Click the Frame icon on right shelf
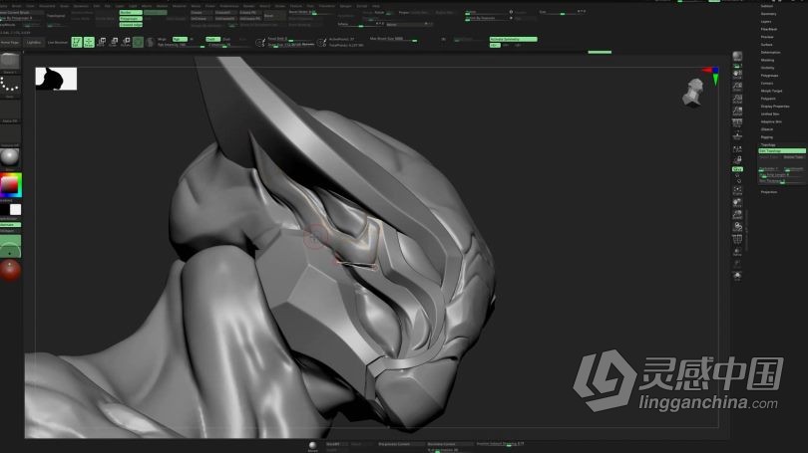808x453 pixels. pos(737,190)
